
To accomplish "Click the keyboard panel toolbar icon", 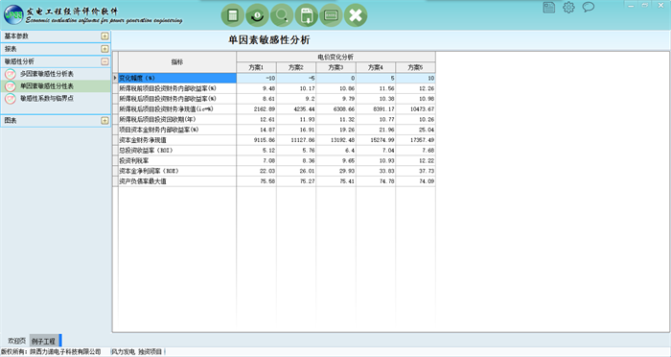I will (x=331, y=16).
